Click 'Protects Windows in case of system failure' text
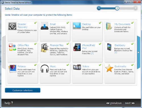The height and width of the screenshot is (108, 142). (27, 31)
